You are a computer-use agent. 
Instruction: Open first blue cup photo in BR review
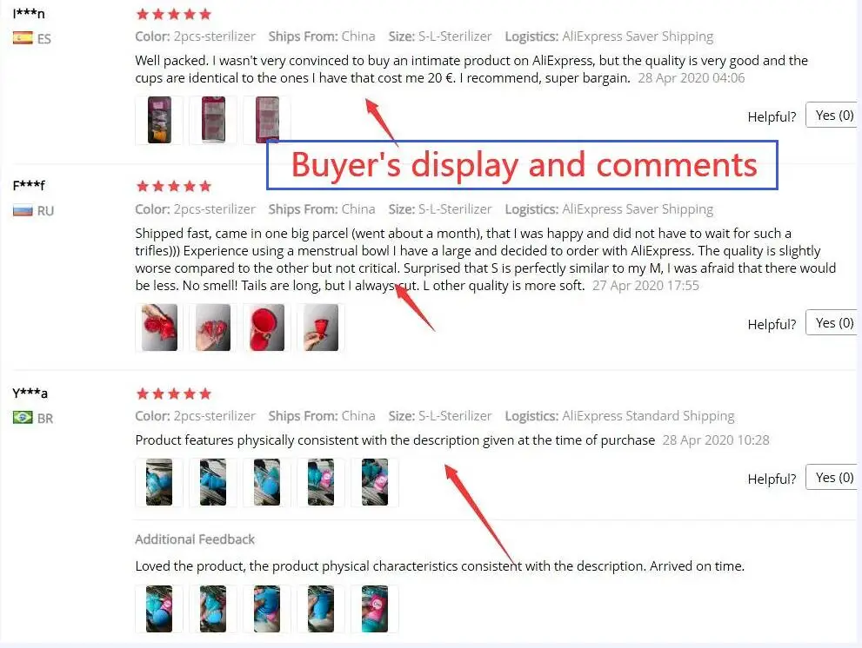159,482
